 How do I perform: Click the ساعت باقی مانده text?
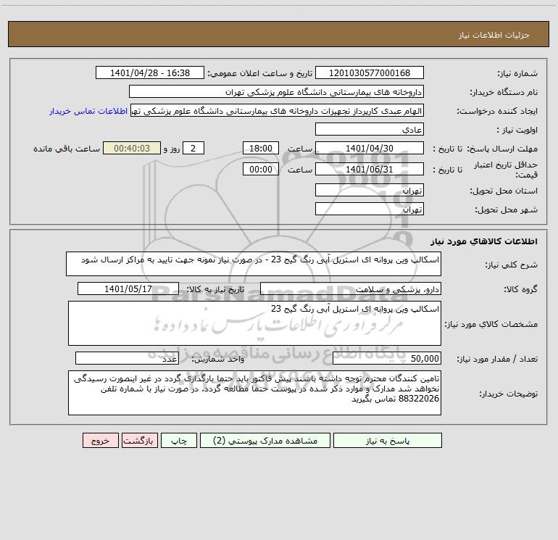tap(67, 149)
